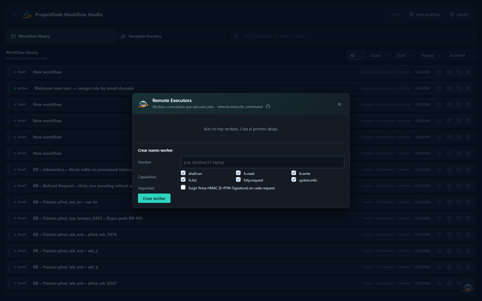Click the ProjectFlash logo in the top bar

27,14
